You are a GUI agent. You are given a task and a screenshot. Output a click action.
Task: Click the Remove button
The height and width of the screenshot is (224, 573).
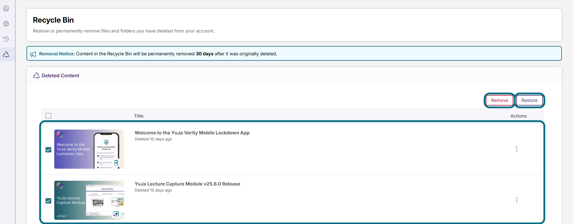click(499, 100)
